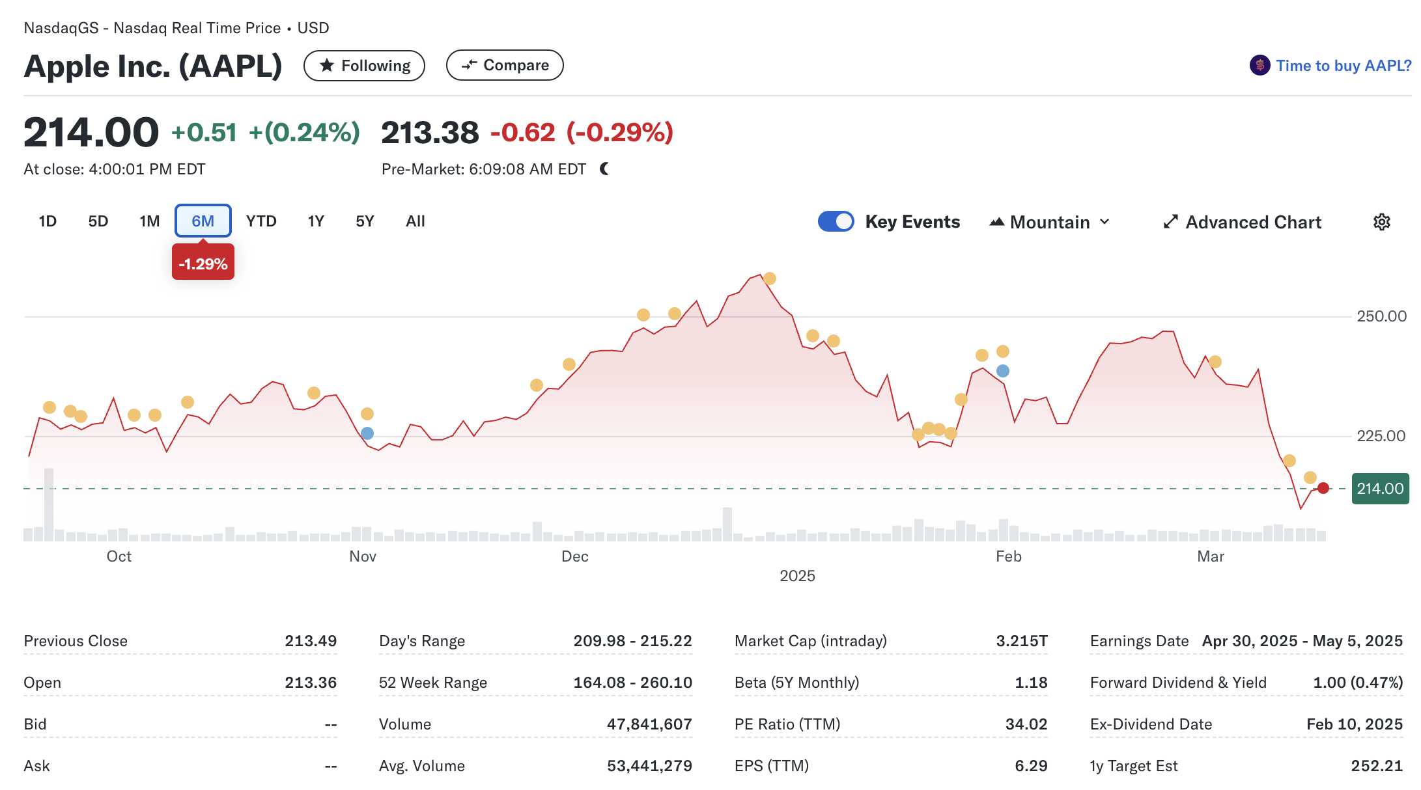
Task: Click the blue key event dot in November
Action: [x=367, y=433]
